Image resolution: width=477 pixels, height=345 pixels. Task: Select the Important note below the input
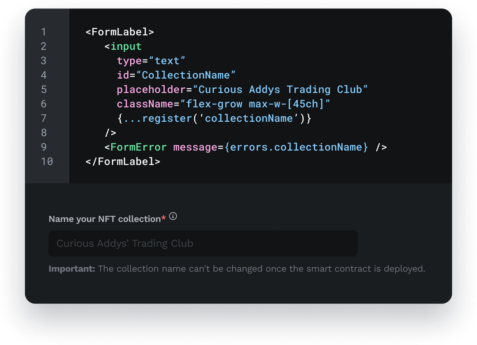tap(237, 268)
